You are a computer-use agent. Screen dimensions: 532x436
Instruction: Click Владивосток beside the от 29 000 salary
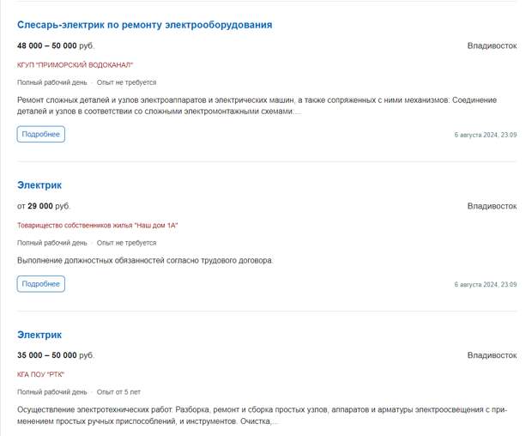492,206
